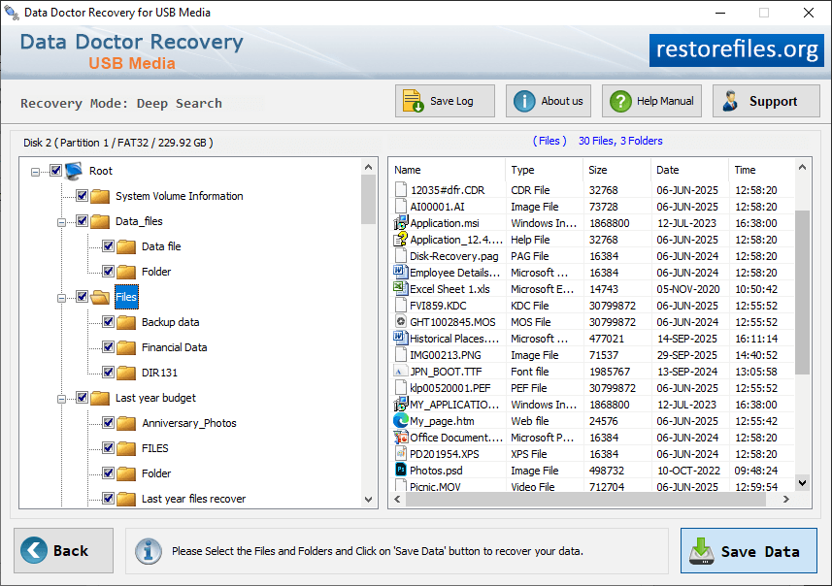
Task: Collapse the Data_files tree node
Action: pos(61,222)
